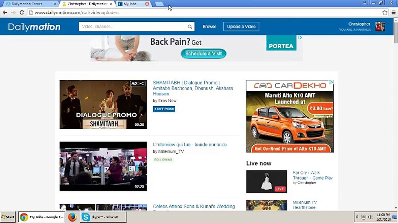Open a new browser tab
The image size is (398, 223).
[x=159, y=4]
